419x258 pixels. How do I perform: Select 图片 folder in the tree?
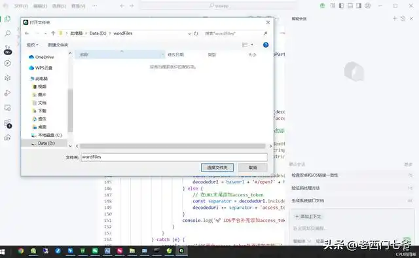point(39,95)
